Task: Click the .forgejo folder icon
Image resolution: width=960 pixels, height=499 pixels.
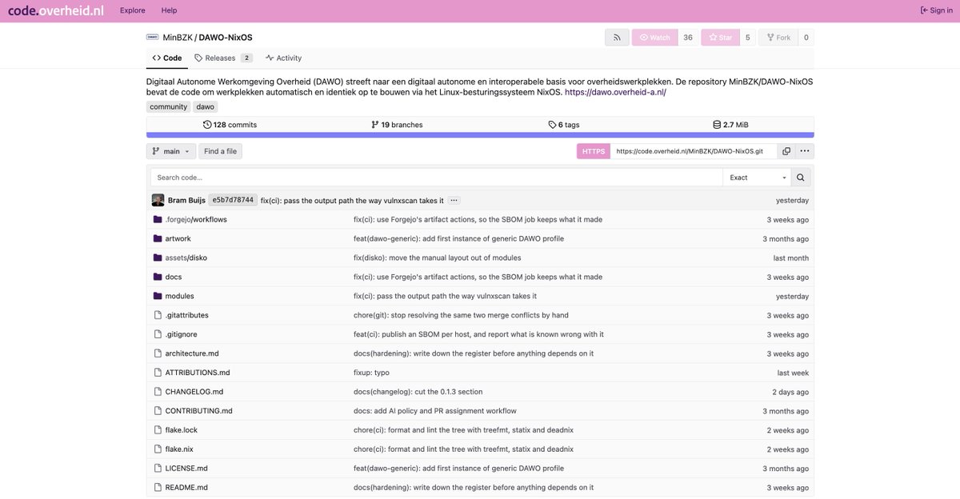Action: (x=158, y=219)
